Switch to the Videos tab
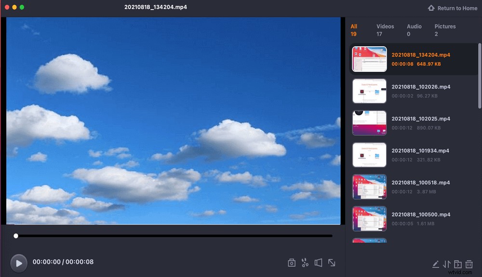482x277 pixels. [x=385, y=30]
